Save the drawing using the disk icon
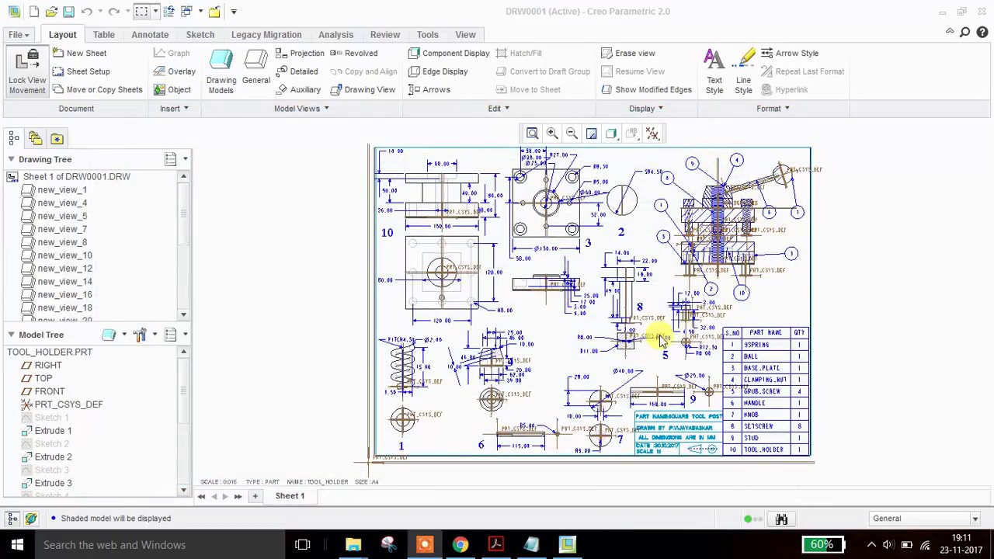The image size is (994, 559). pos(68,12)
